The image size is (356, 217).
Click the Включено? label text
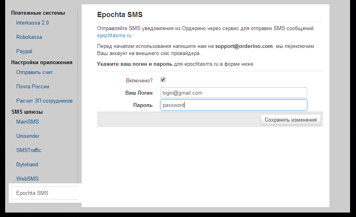[139, 80]
